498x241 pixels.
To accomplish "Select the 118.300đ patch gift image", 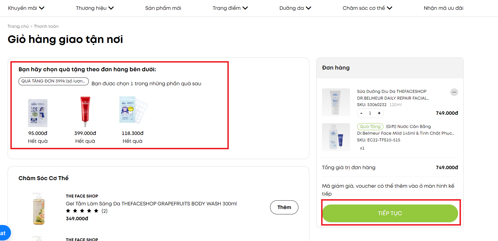I will click(133, 110).
